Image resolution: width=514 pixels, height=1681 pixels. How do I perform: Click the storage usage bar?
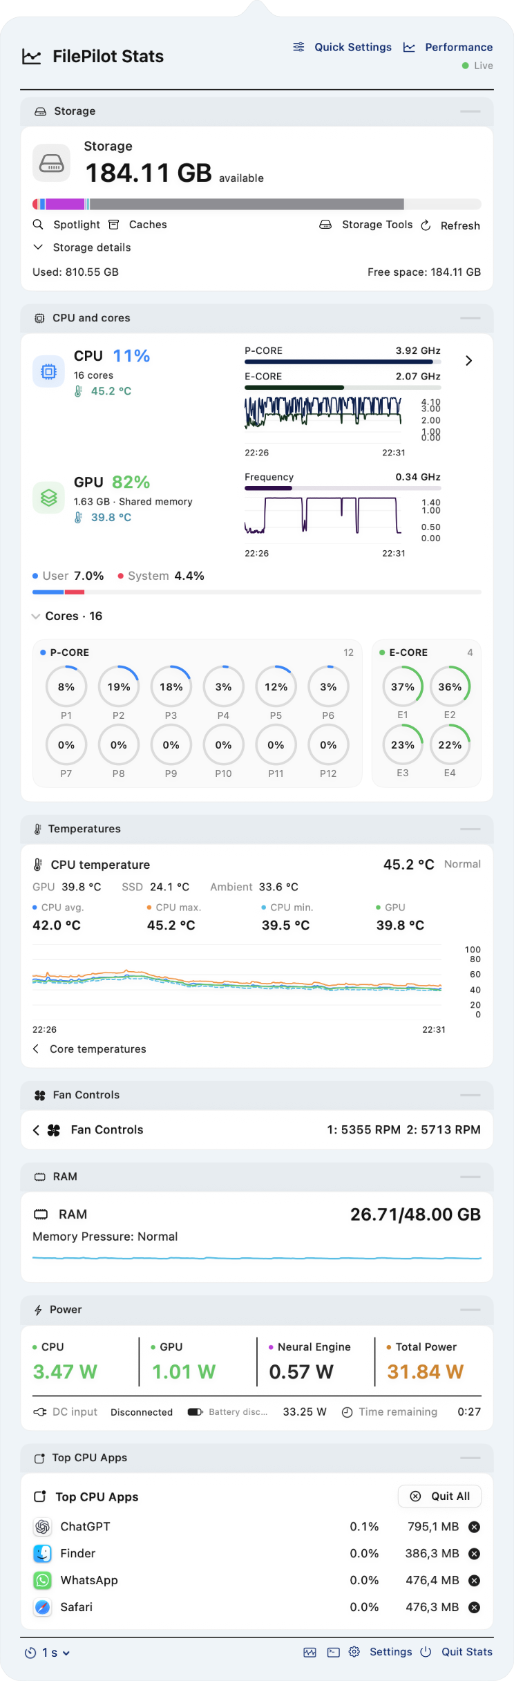[257, 204]
